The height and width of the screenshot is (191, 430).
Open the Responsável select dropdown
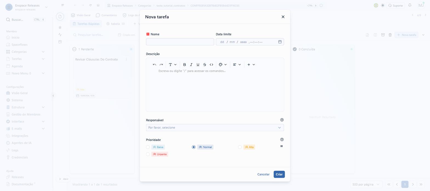(x=215, y=128)
